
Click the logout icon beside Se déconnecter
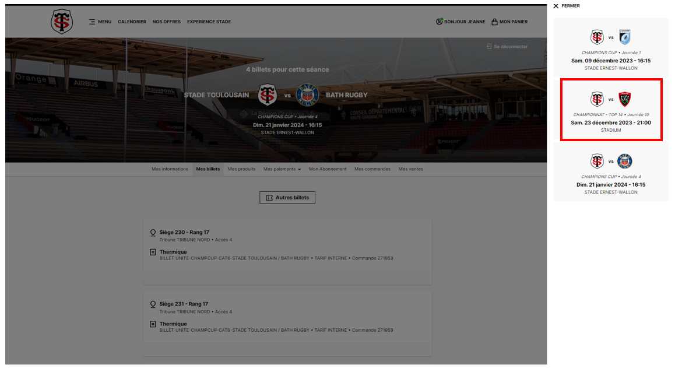coord(489,47)
